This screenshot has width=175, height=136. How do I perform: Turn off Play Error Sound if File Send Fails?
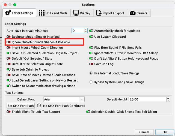point(91,48)
